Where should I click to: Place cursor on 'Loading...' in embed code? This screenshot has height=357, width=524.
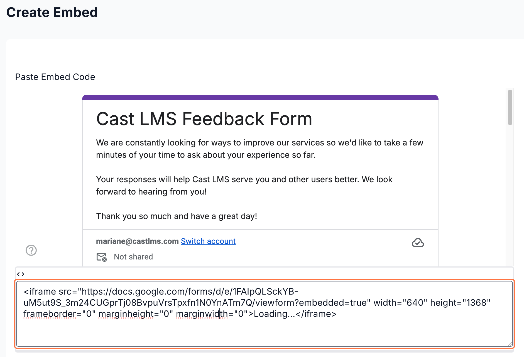(x=274, y=314)
